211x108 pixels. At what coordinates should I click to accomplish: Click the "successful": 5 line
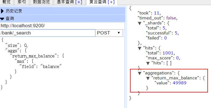[162, 33]
